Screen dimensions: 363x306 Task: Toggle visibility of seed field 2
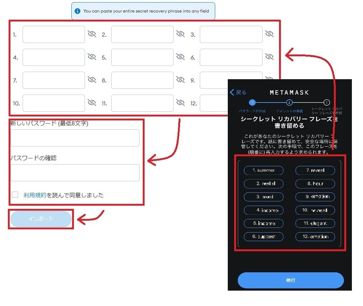click(x=181, y=34)
